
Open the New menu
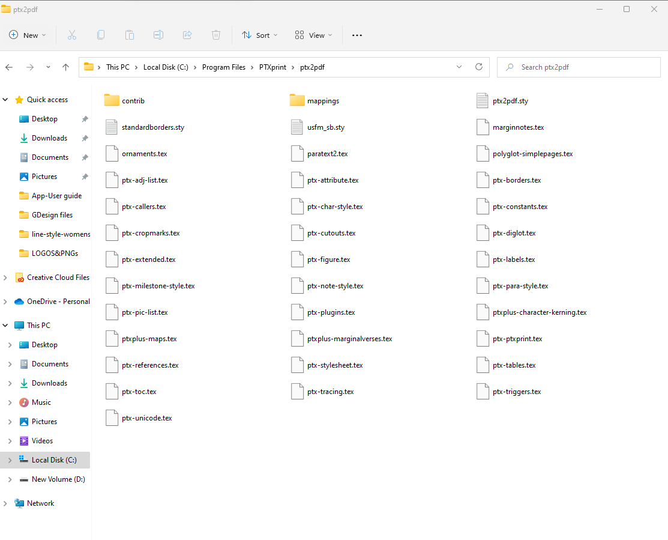pos(28,35)
